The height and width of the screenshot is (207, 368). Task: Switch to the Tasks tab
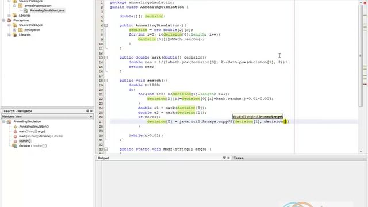coord(239,158)
